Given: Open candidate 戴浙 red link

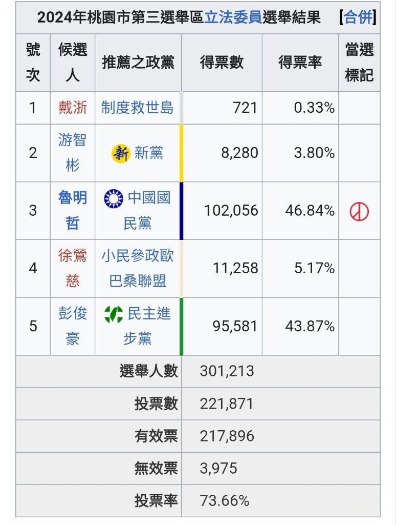Looking at the screenshot, I should (73, 108).
